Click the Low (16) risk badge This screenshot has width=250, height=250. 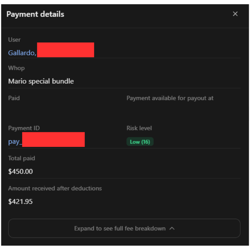pos(140,142)
